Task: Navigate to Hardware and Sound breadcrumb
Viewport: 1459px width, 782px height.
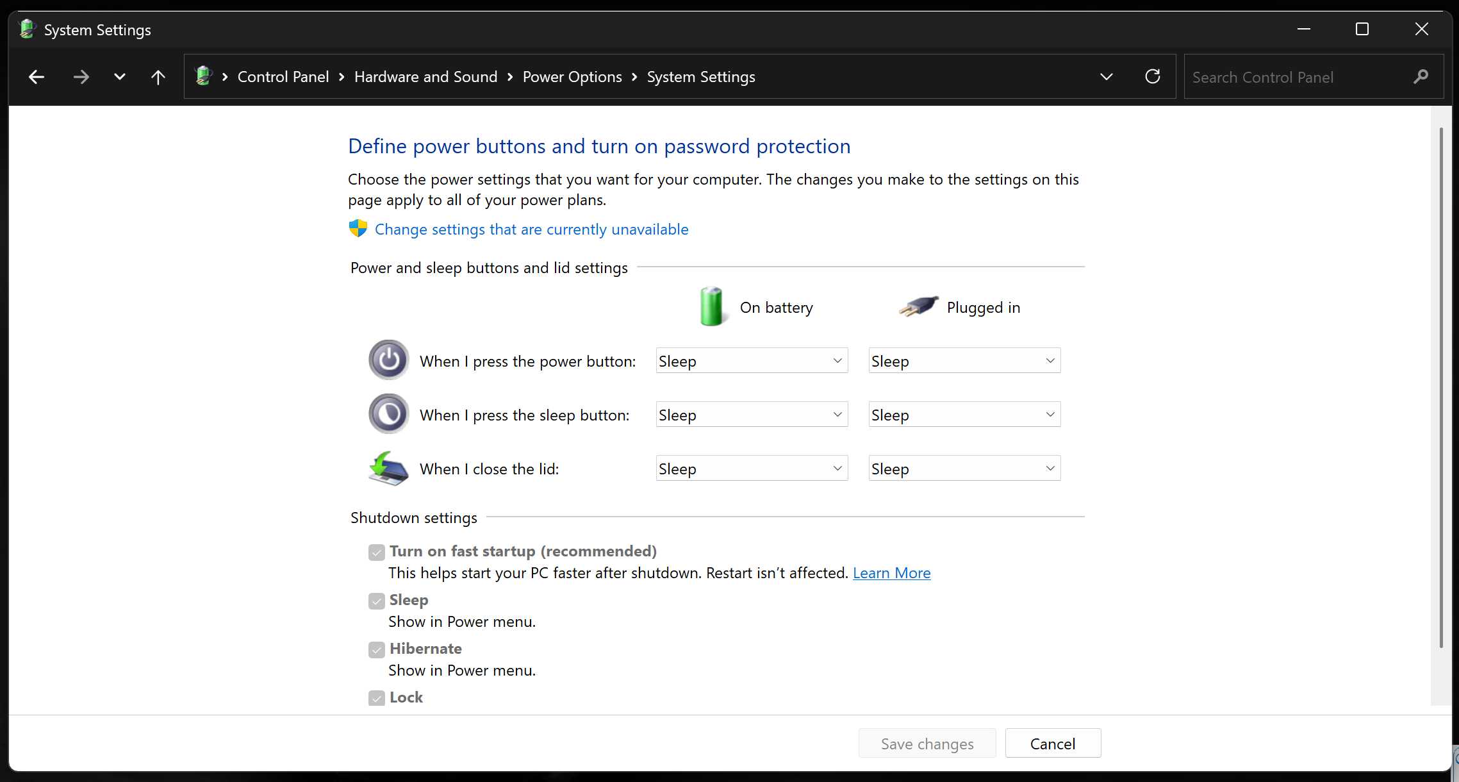Action: click(x=425, y=77)
